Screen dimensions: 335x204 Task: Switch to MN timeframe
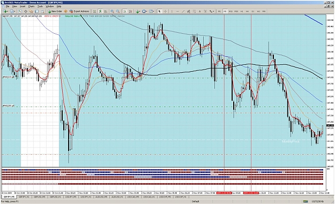[264, 11]
